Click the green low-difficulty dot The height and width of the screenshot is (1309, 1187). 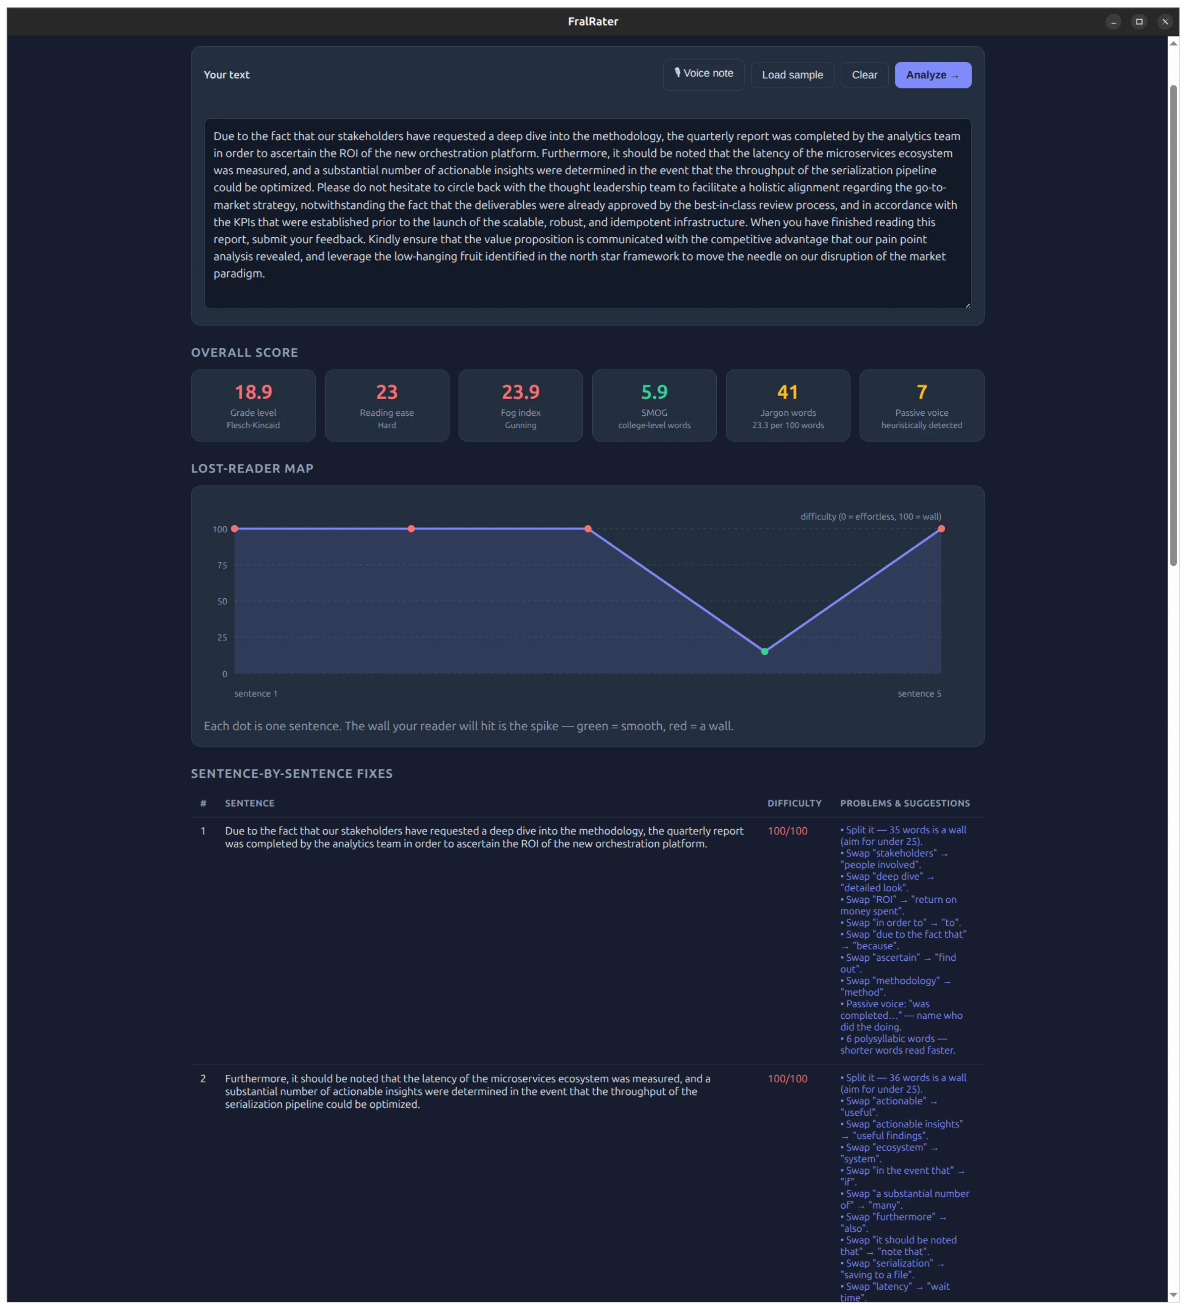[764, 651]
